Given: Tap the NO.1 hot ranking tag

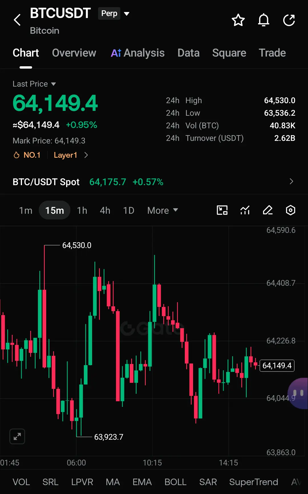Looking at the screenshot, I should click(x=27, y=155).
